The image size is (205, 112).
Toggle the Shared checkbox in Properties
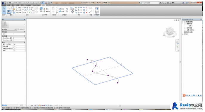(x=15, y=51)
